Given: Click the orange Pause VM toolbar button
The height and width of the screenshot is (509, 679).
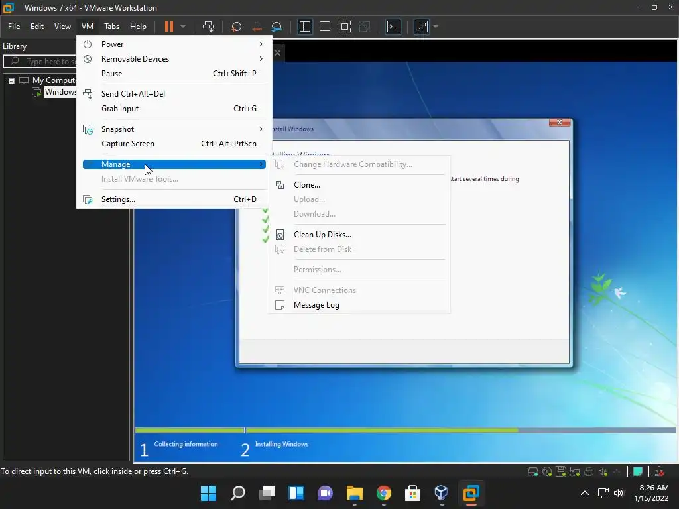Looking at the screenshot, I should pyautogui.click(x=169, y=27).
